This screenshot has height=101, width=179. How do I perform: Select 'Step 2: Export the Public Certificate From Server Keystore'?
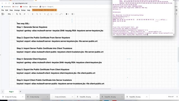tap(43, 38)
